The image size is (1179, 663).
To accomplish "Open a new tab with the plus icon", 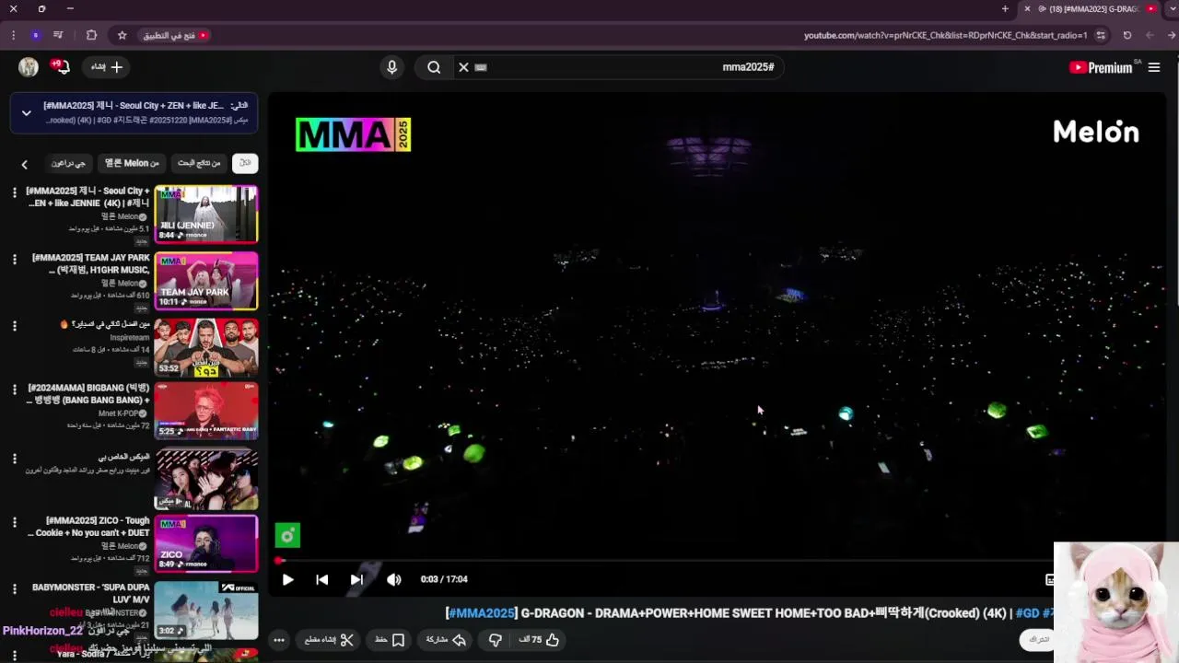I will 1005,9.
